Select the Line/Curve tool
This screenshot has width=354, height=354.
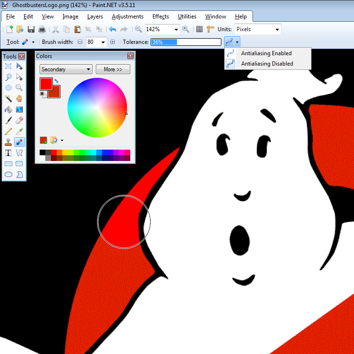[19, 153]
